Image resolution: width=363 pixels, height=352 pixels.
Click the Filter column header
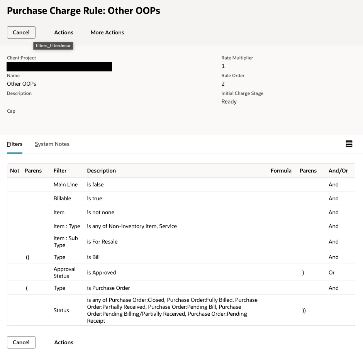(x=60, y=171)
